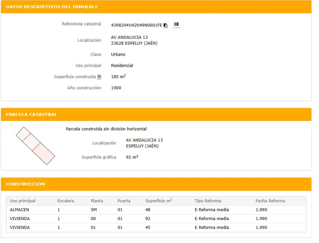Click the 'Uso principal' column header in table
Screen dimensions: 319x243
[23, 201]
